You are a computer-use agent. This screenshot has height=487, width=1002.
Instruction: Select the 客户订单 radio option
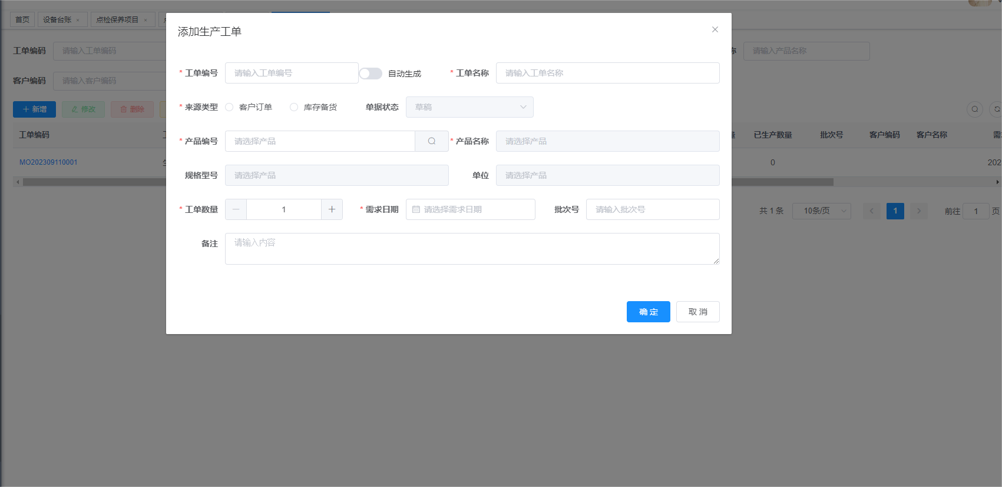[x=230, y=107]
